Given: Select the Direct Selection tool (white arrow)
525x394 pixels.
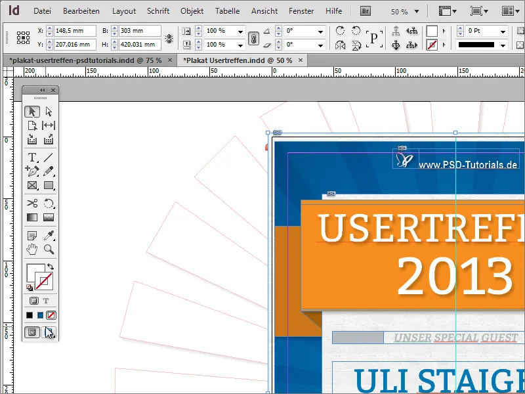Looking at the screenshot, I should [x=49, y=112].
